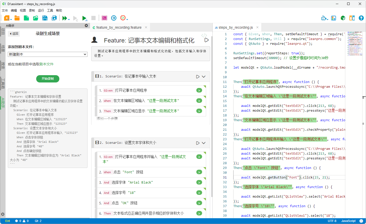
Task: Save the current file with the floppy icon
Action: pos(45,18)
